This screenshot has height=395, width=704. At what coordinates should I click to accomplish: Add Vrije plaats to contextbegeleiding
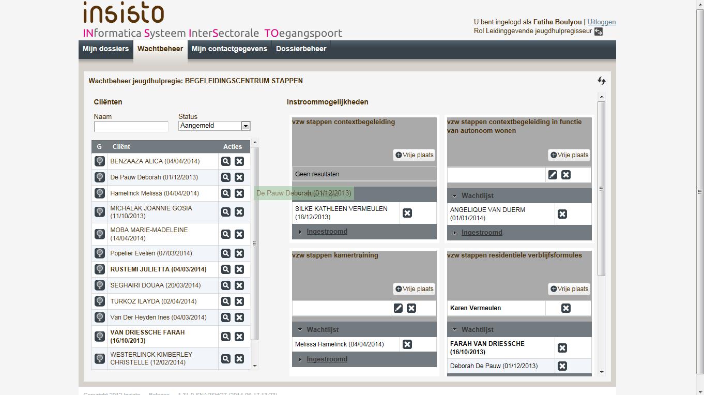(x=414, y=155)
